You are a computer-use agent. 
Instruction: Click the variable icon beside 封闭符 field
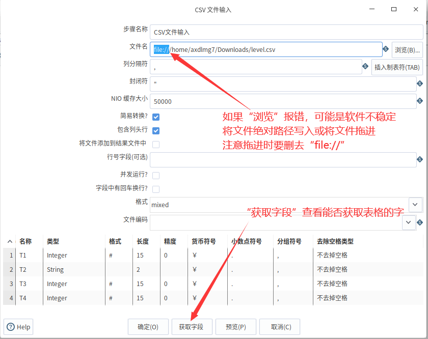420,83
